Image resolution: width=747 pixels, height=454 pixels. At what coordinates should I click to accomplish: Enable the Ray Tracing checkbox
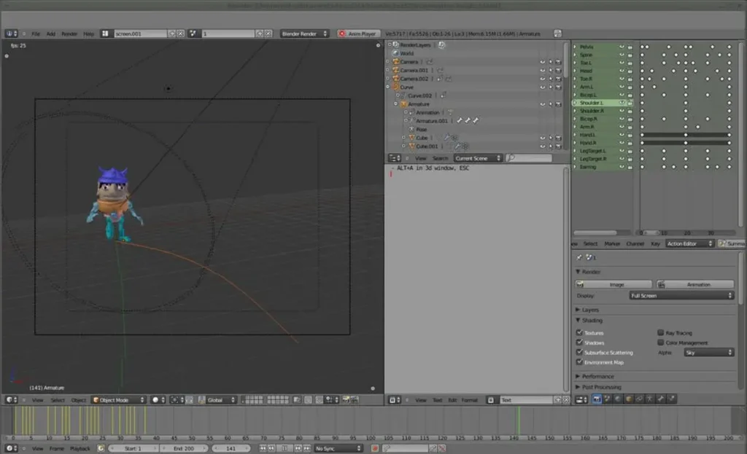[661, 333]
